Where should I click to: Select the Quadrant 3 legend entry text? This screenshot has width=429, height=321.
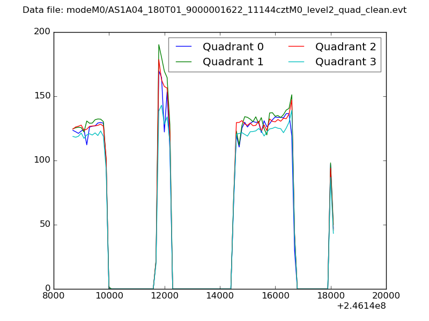(x=345, y=62)
